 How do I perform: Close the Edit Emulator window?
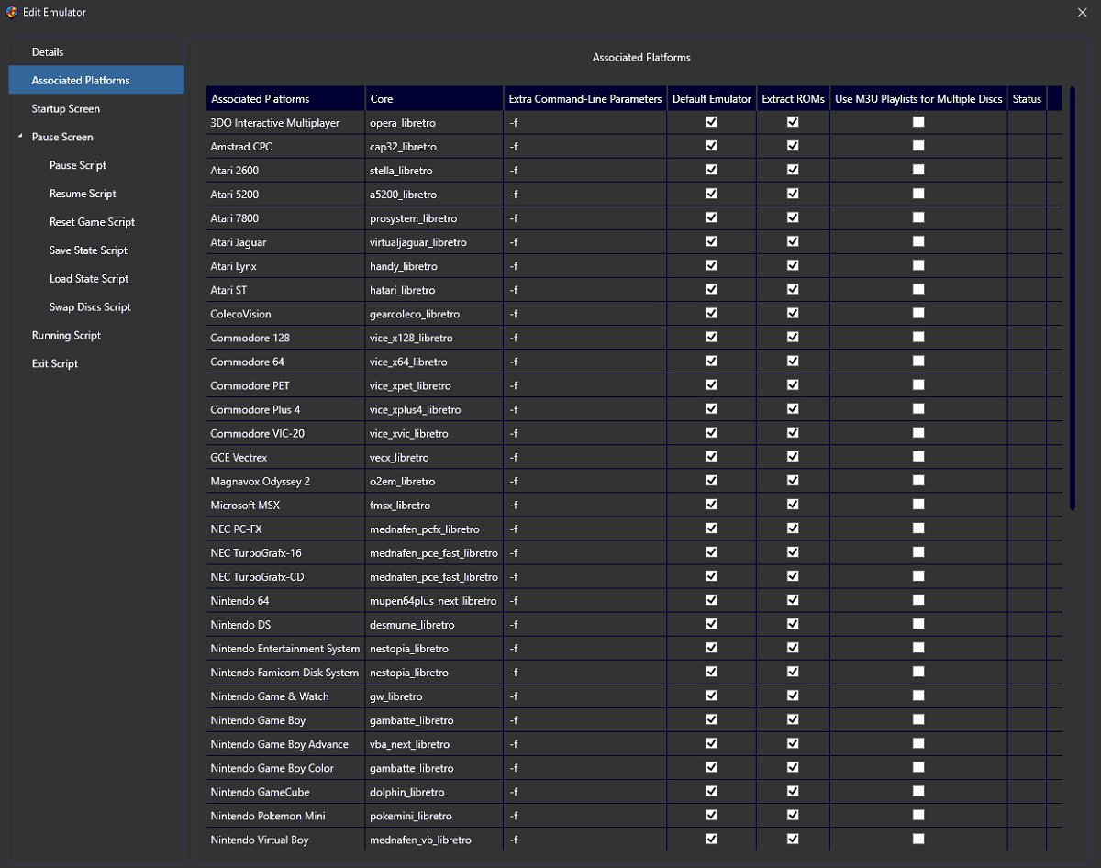click(x=1082, y=12)
